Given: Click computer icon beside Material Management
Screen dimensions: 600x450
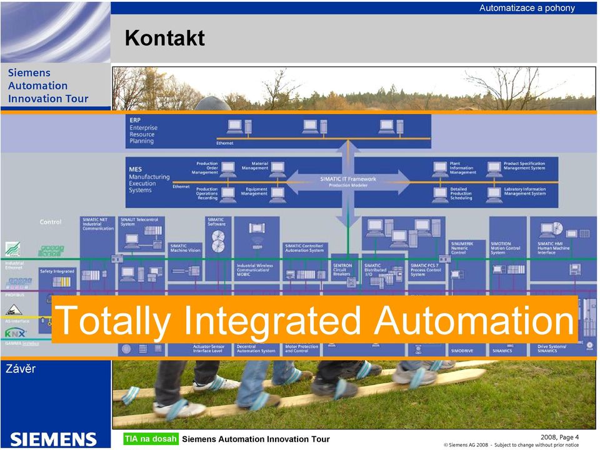Looking at the screenshot, I should pyautogui.click(x=277, y=169).
